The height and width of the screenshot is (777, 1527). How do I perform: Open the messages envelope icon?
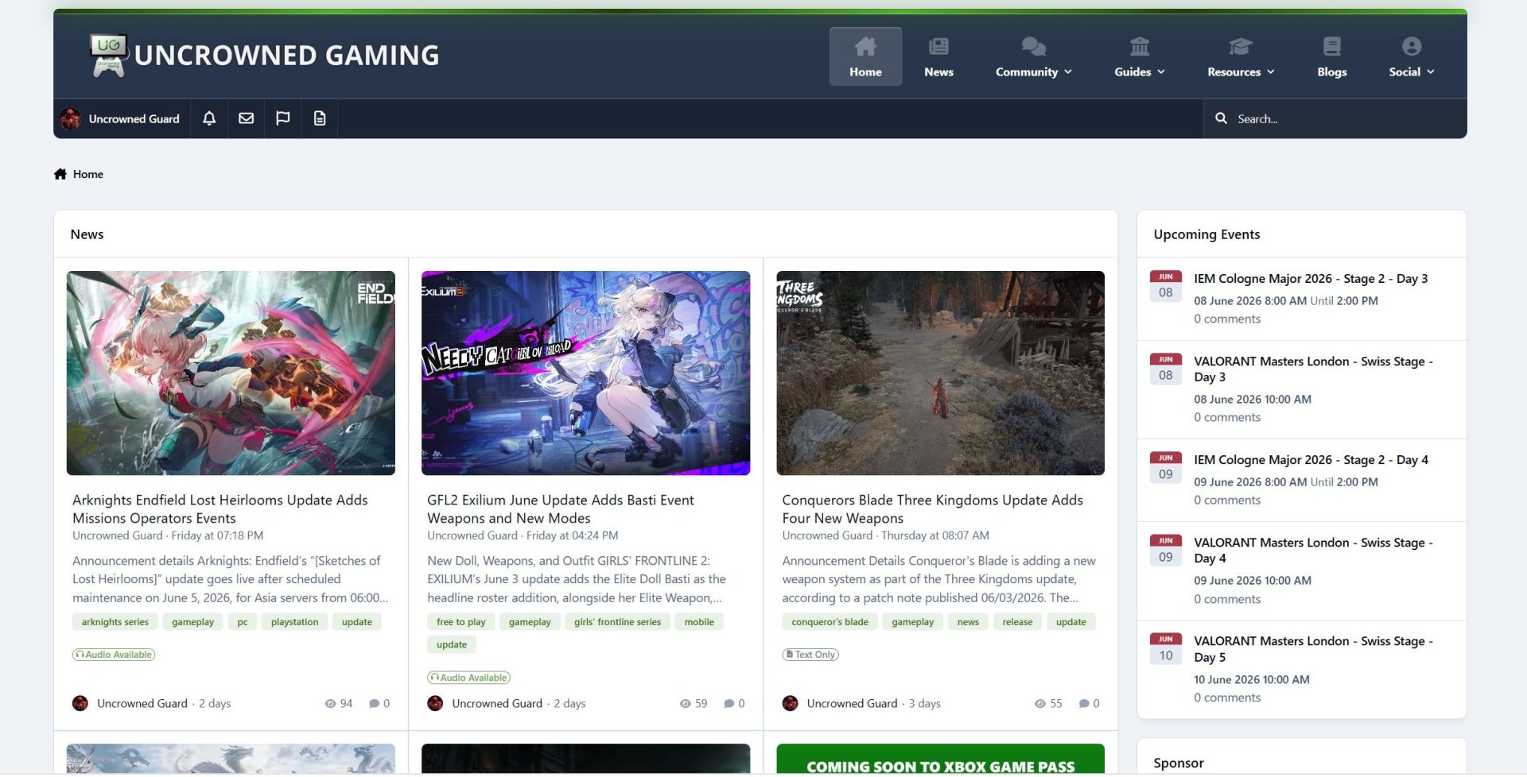247,118
